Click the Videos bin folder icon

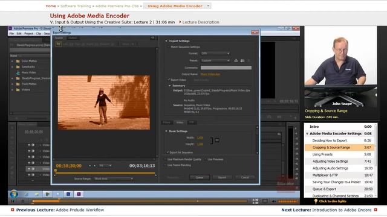point(18,90)
